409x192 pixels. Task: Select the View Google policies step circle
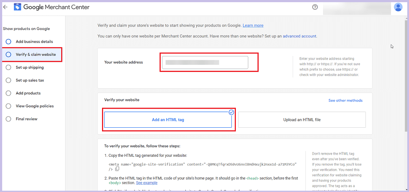coord(8,106)
